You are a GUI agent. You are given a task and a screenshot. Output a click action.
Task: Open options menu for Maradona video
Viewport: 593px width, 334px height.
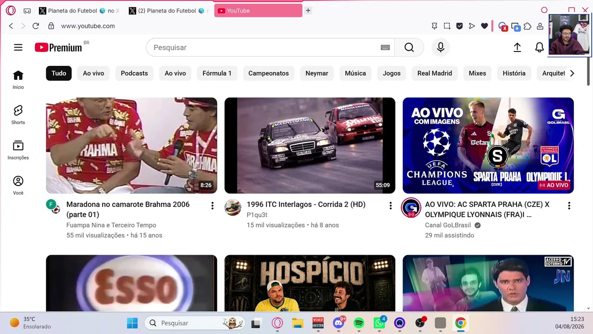pyautogui.click(x=212, y=206)
